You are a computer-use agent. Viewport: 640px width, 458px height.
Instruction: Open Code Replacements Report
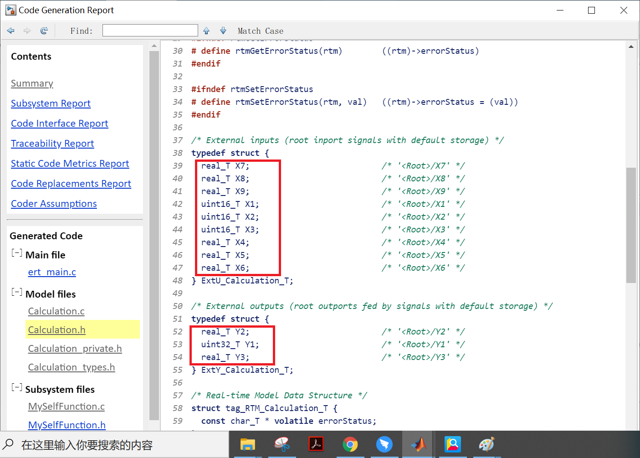coord(71,184)
